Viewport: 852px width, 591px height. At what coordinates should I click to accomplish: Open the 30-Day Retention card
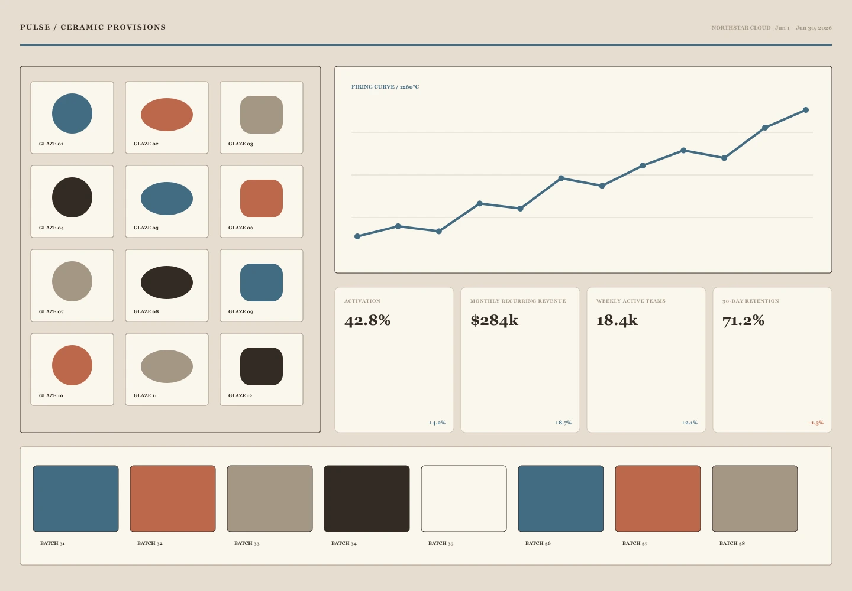772,360
